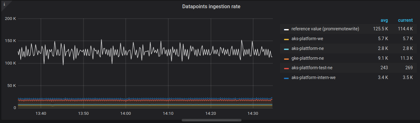Click the 243 avg value
420x123 pixels.
(x=384, y=68)
